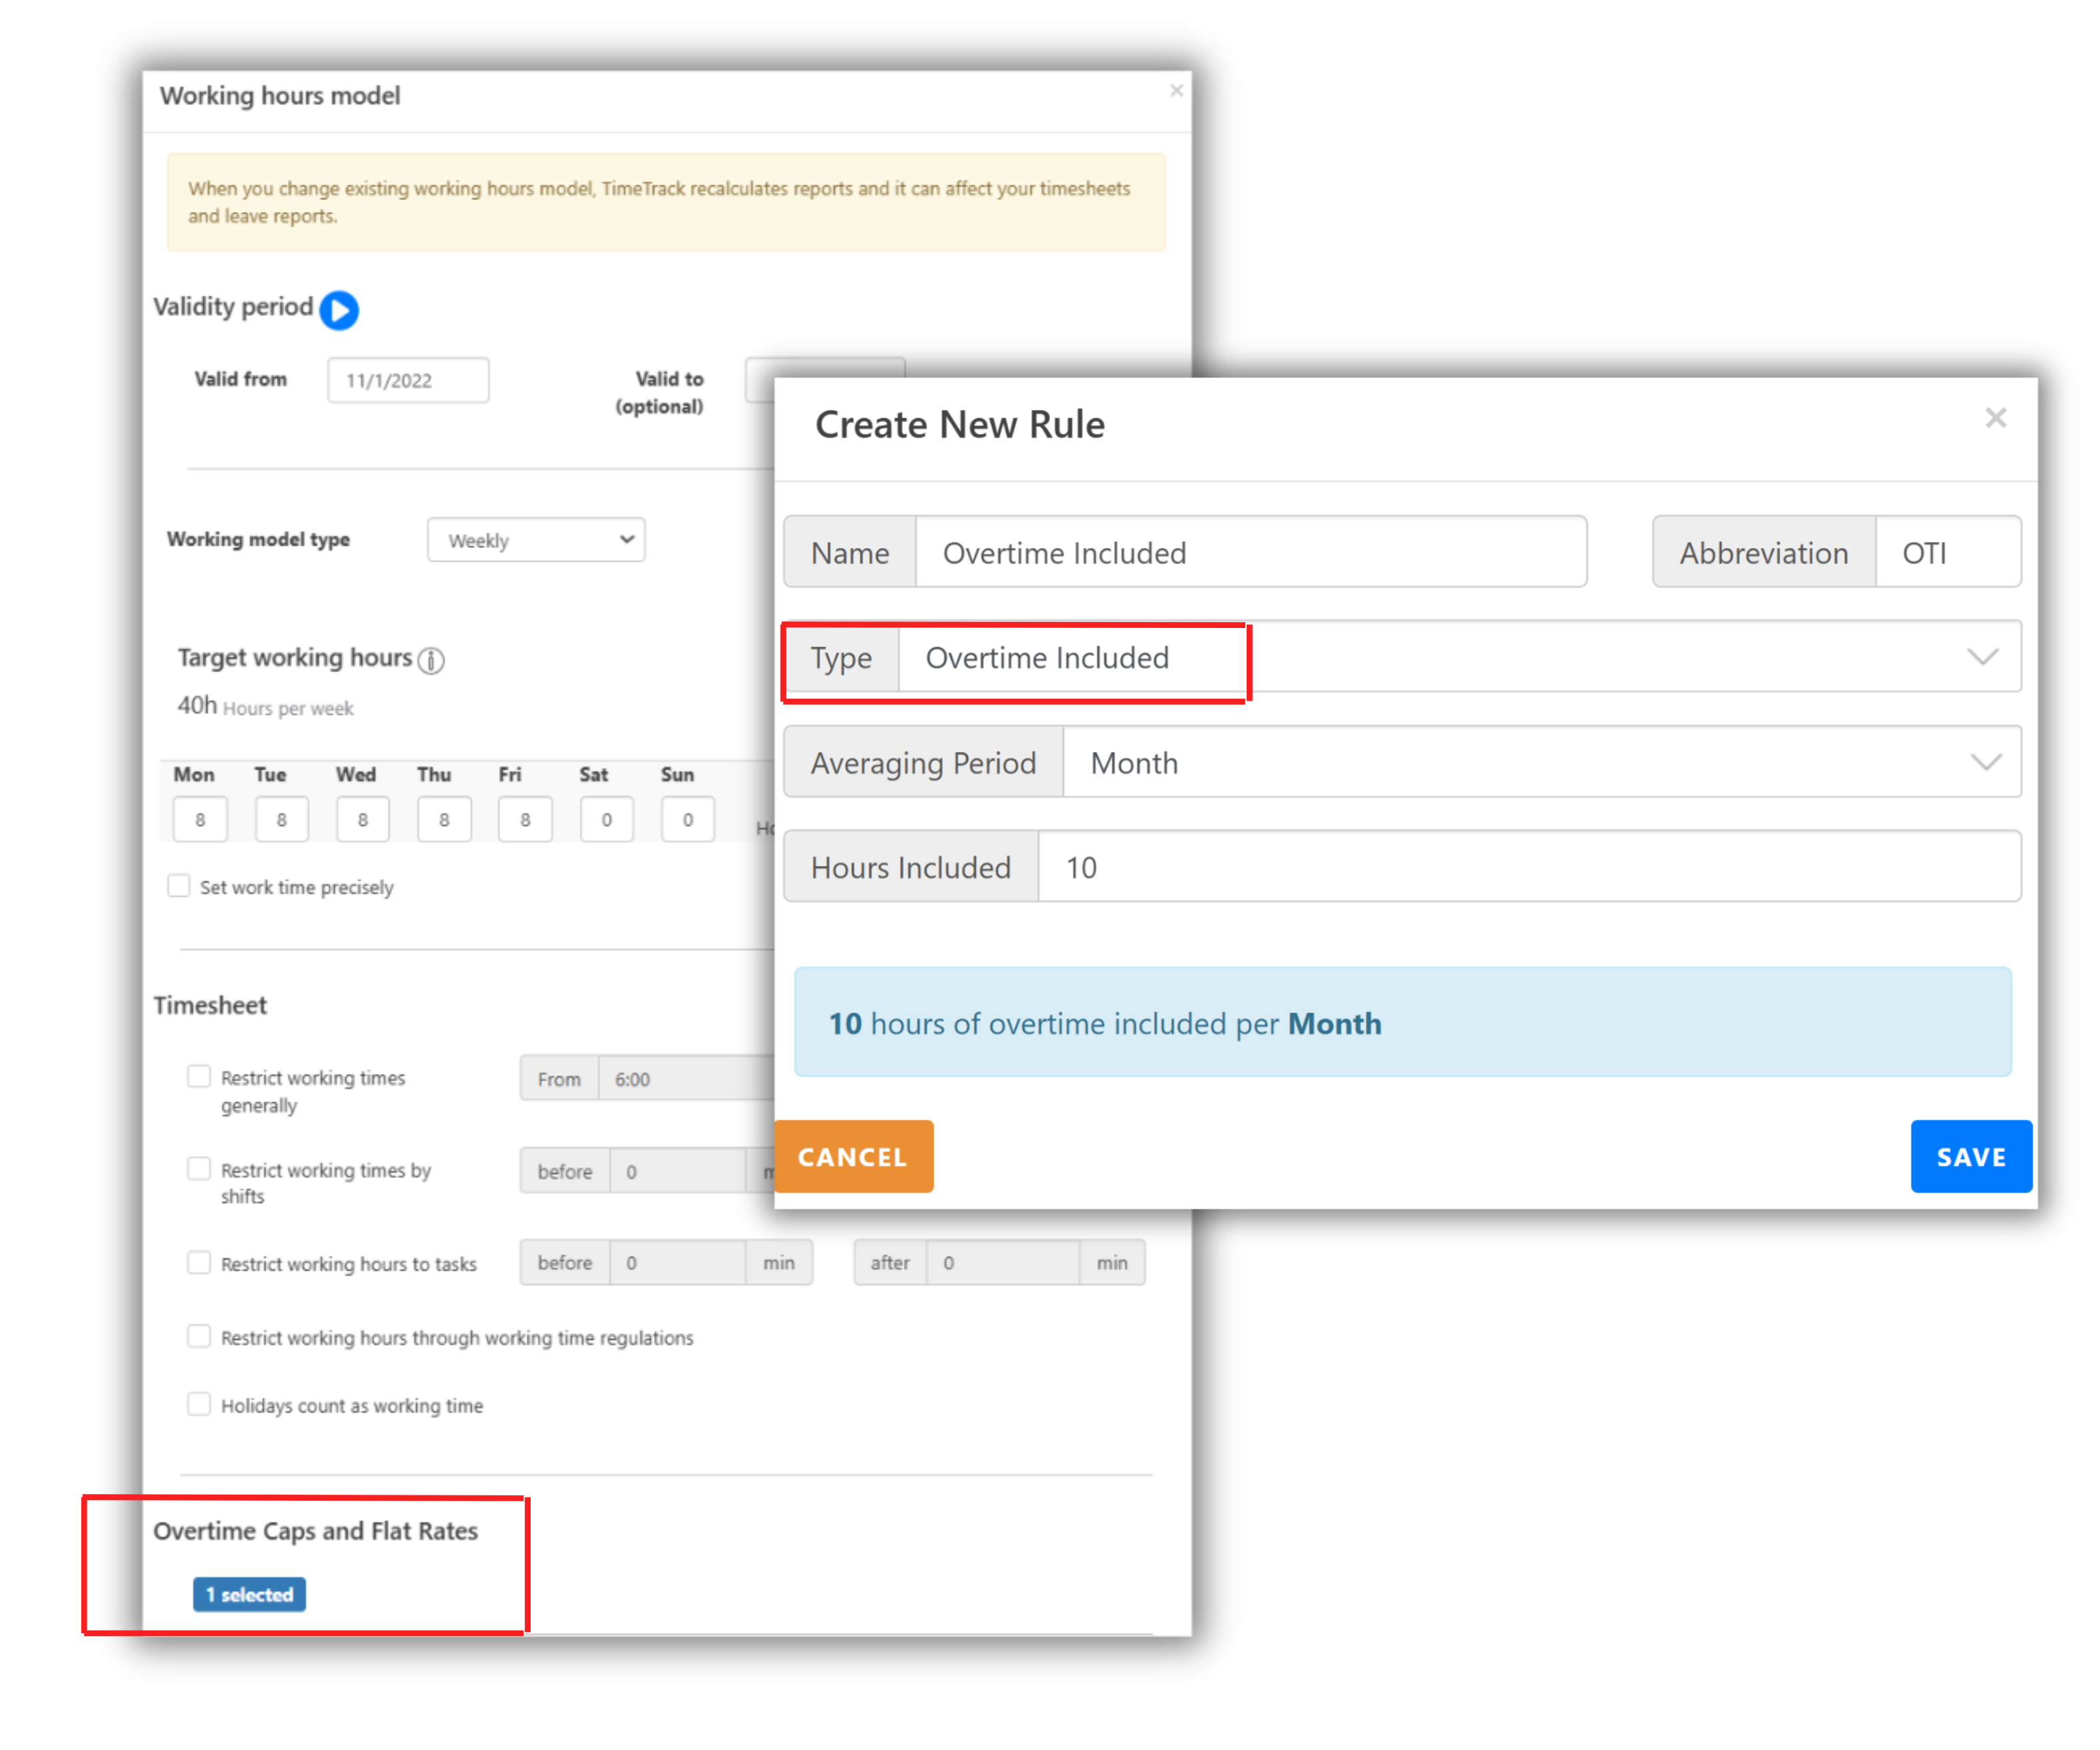Click the blue Validity period play icon
This screenshot has width=2100, height=1750.
339,310
